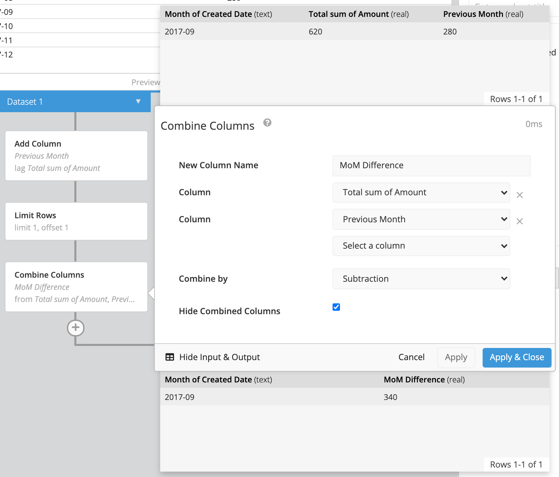Open the Select a column dropdown
Screen dimensions: 559x477
[421, 246]
